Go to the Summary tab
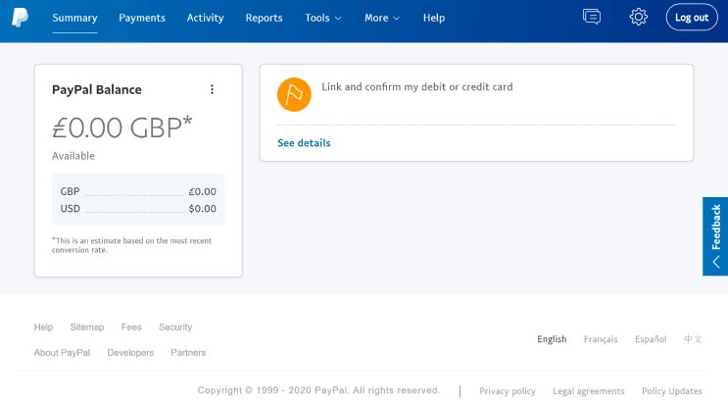Screen dimensions: 728x408 click(x=74, y=18)
